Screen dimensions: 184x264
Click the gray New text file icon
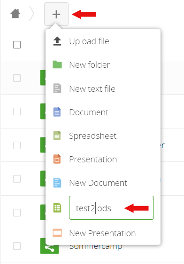tap(57, 88)
